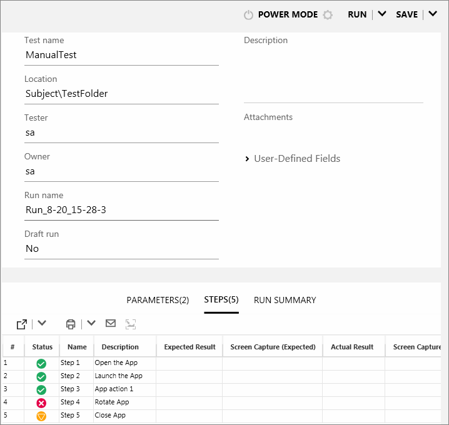The height and width of the screenshot is (425, 449).
Task: Click the Run name input field
Action: [121, 210]
